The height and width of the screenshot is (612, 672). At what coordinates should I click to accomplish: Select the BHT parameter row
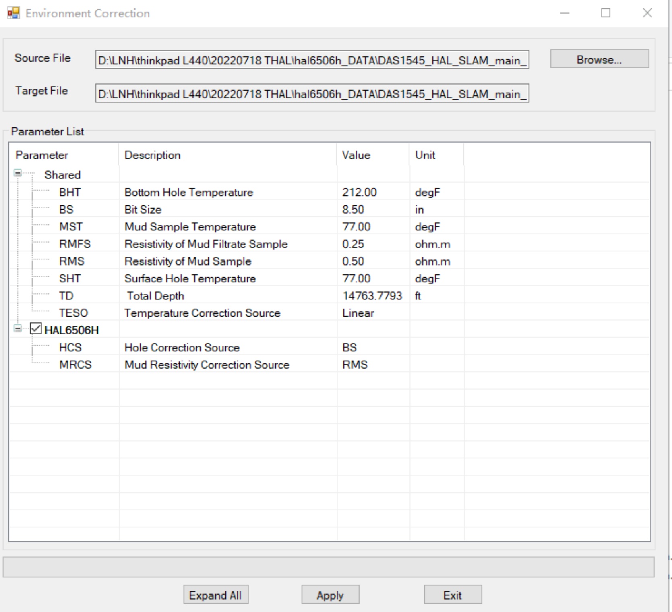pyautogui.click(x=70, y=192)
